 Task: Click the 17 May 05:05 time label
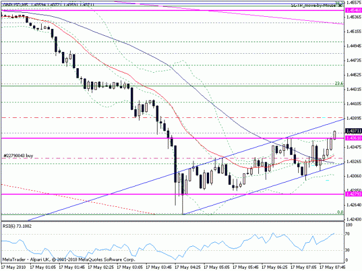pyautogui.click(x=217, y=268)
